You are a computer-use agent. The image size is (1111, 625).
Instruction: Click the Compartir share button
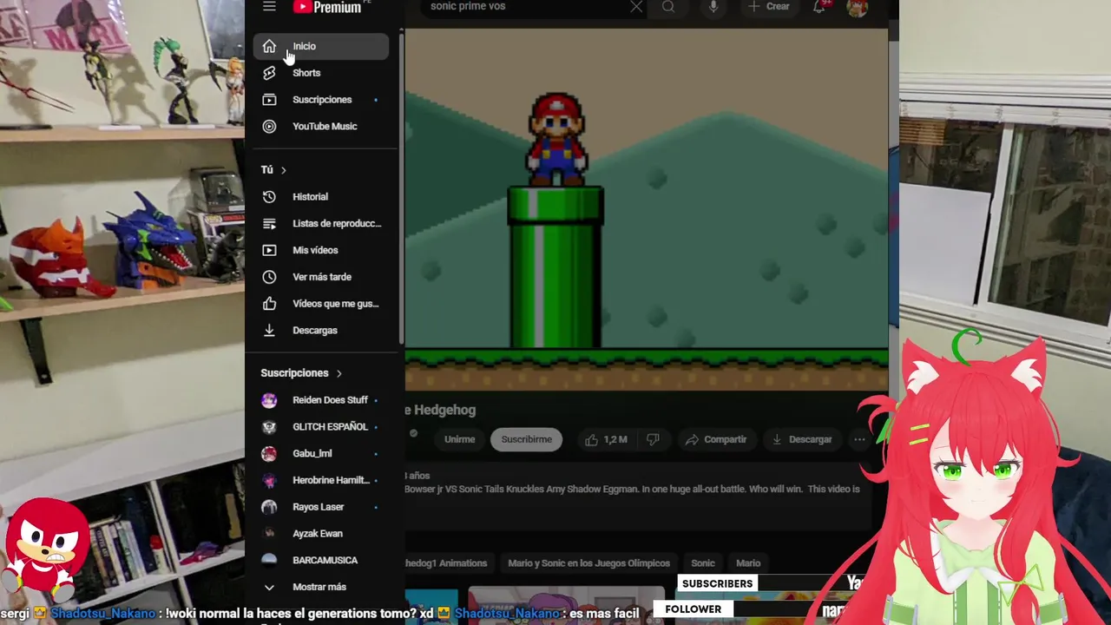pos(716,440)
